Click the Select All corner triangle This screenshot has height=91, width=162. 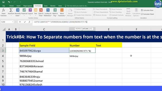[x=4, y=29]
